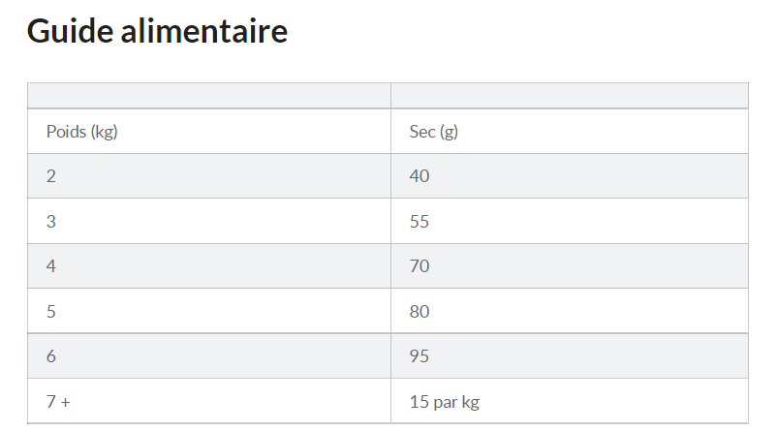Select the weight cell showing 3

(51, 222)
